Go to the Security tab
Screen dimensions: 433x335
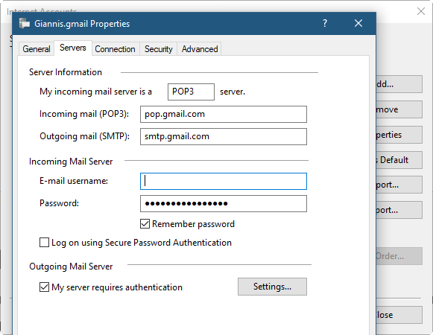[x=159, y=49]
